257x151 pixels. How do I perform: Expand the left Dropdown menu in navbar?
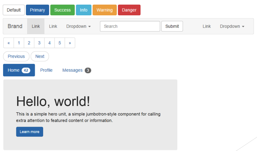click(78, 26)
